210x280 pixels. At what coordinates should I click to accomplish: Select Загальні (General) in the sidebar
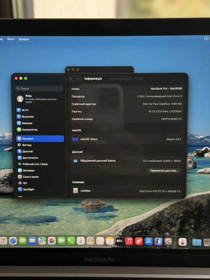click(x=40, y=138)
